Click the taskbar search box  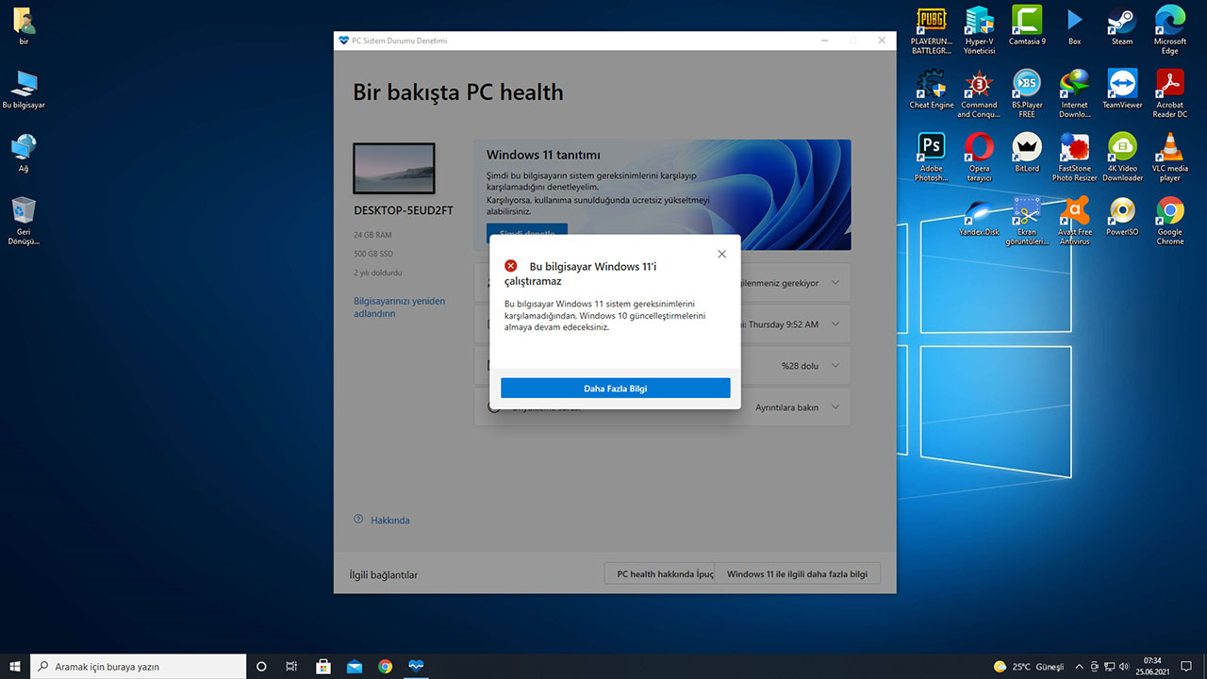point(139,666)
